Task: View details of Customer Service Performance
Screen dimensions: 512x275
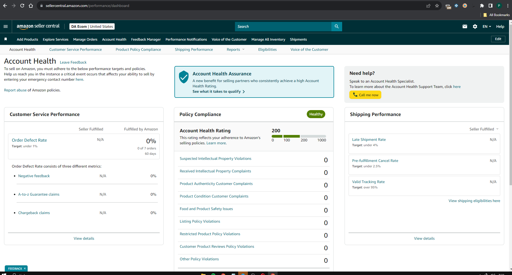Action: pyautogui.click(x=84, y=238)
